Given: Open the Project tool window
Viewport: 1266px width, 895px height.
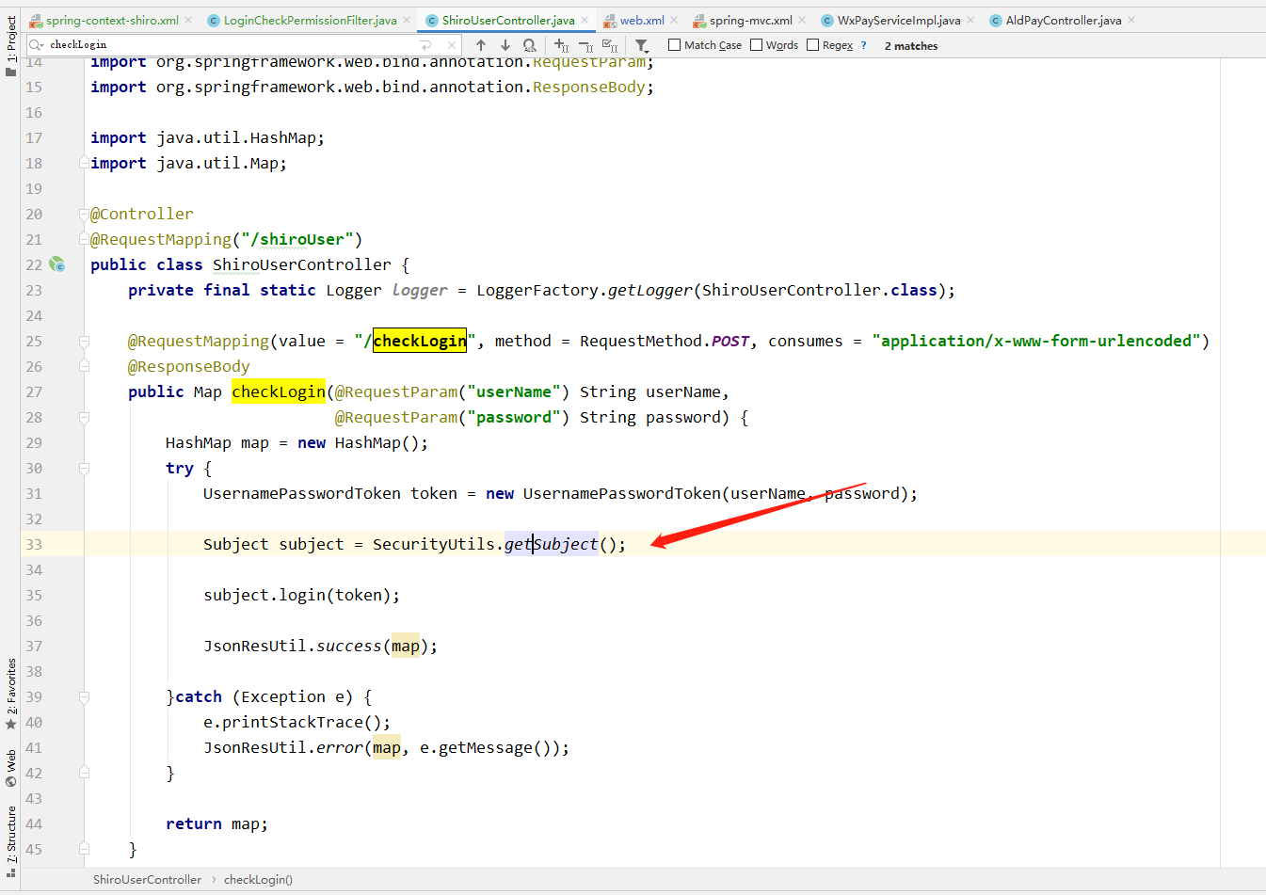Looking at the screenshot, I should click(10, 45).
